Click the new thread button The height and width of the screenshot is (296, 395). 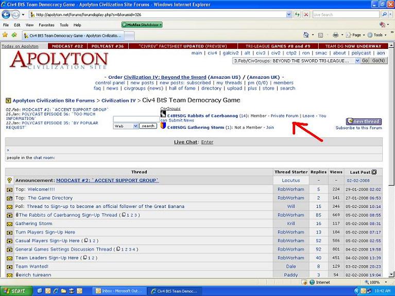tap(364, 121)
